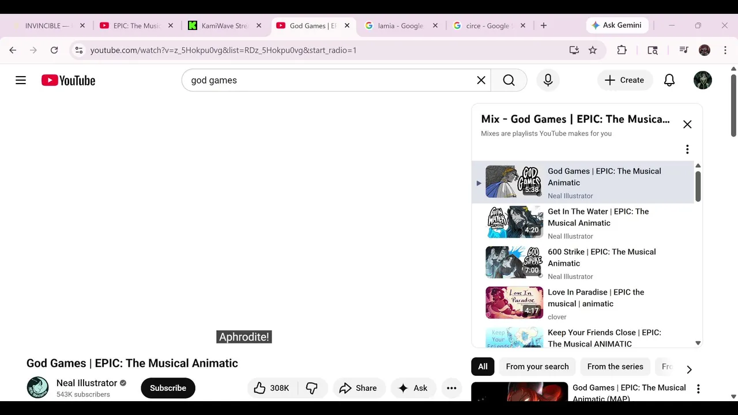
Task: Click the Aphrodite! caption text
Action: coord(244,337)
